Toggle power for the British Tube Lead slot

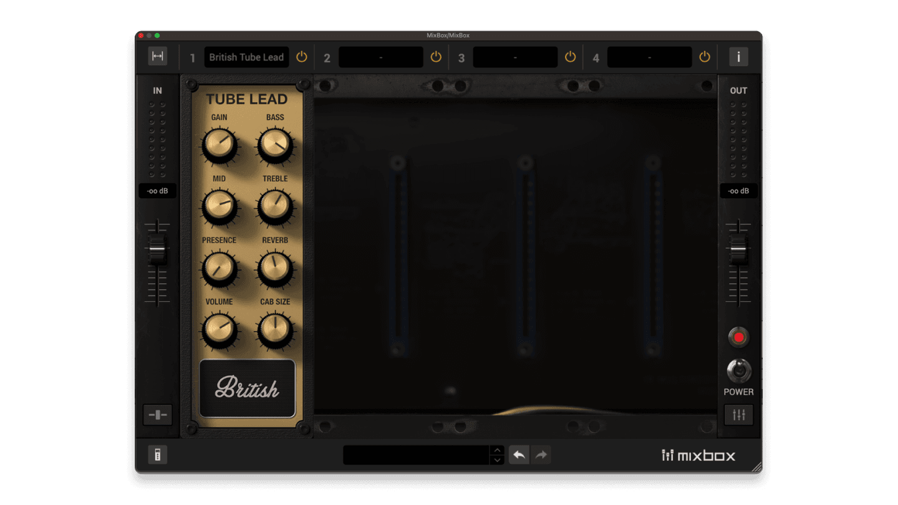[x=302, y=57]
